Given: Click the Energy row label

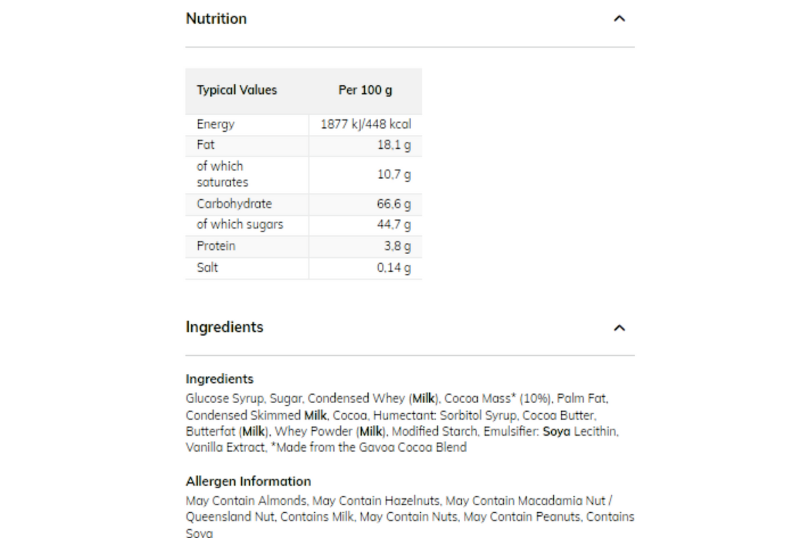Looking at the screenshot, I should 215,124.
